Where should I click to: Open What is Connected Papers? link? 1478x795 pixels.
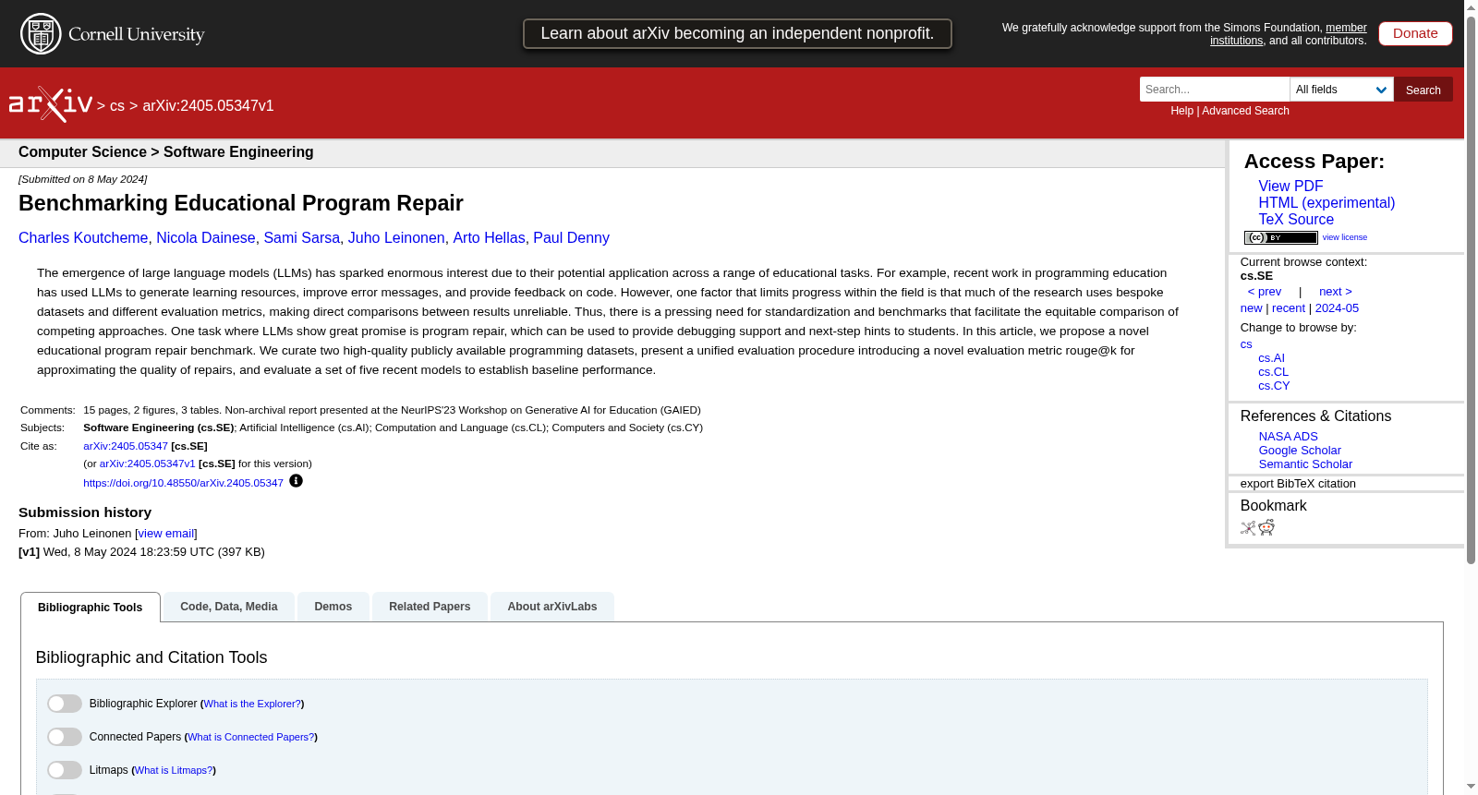coord(251,737)
